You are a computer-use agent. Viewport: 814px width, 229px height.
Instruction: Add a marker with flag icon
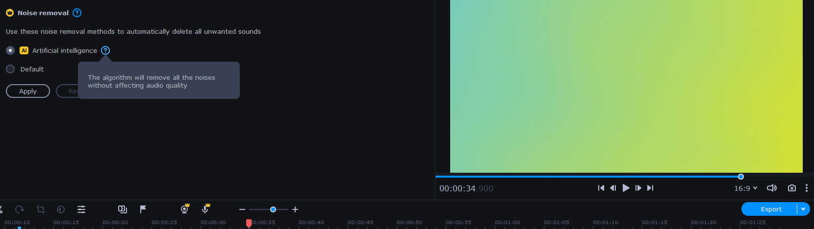tap(143, 209)
